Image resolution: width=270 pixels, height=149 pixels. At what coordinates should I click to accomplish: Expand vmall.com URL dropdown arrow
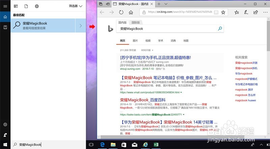181,92
